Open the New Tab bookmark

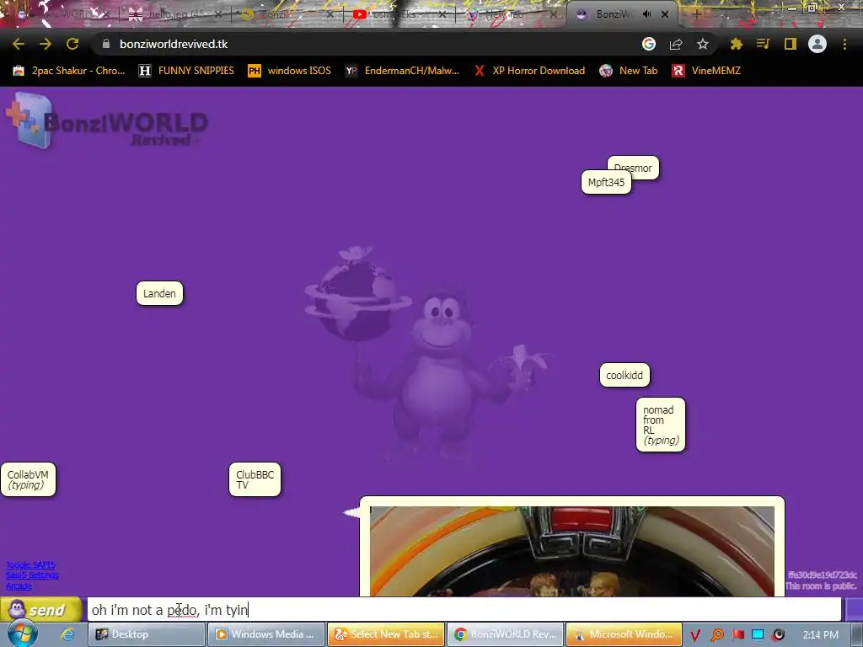[629, 71]
